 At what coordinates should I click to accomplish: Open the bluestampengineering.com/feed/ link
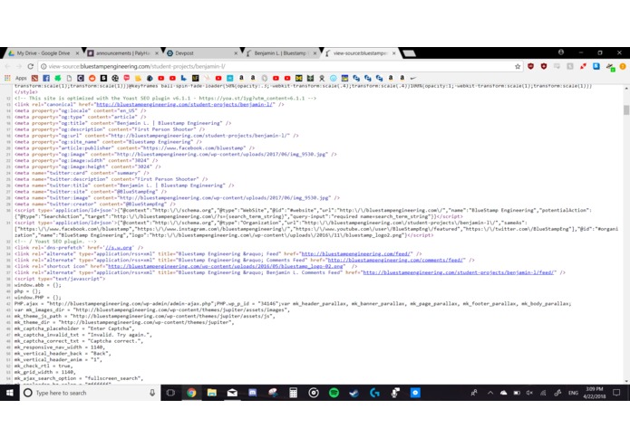point(355,253)
